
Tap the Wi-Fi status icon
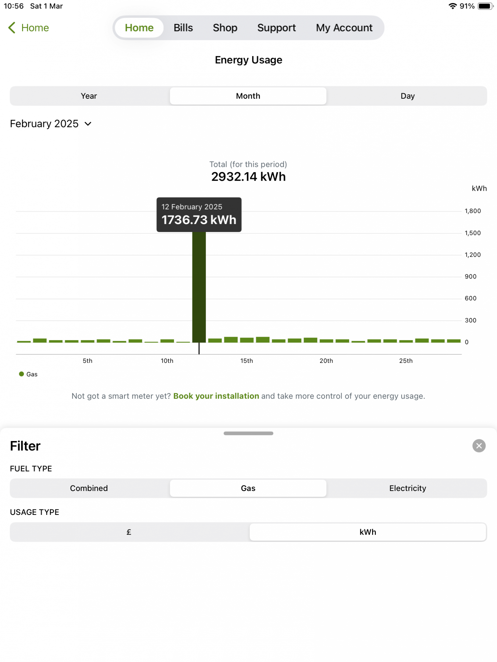coord(453,6)
